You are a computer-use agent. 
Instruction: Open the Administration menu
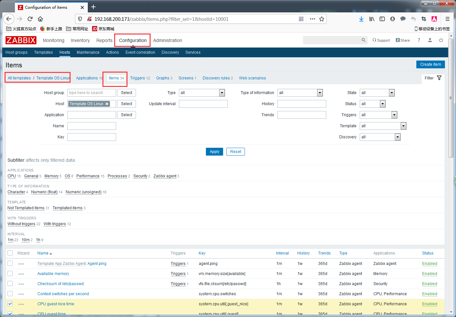click(x=168, y=40)
